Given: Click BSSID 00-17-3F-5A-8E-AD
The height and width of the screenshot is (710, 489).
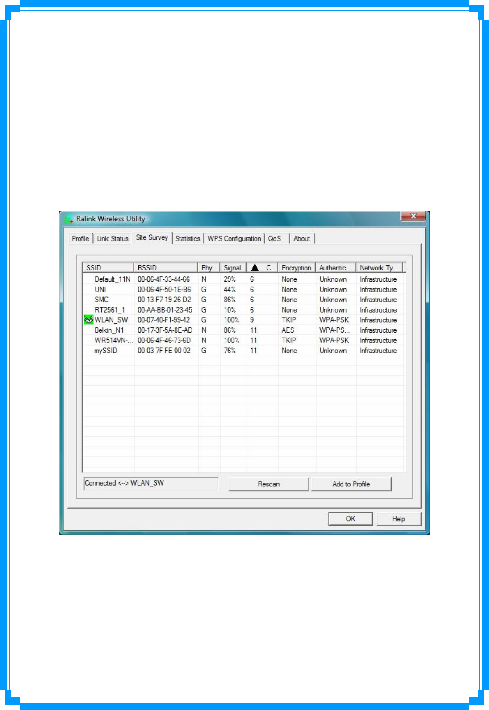Looking at the screenshot, I should (x=165, y=330).
